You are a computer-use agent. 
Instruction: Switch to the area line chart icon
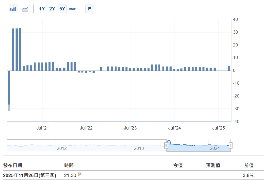tap(25, 9)
